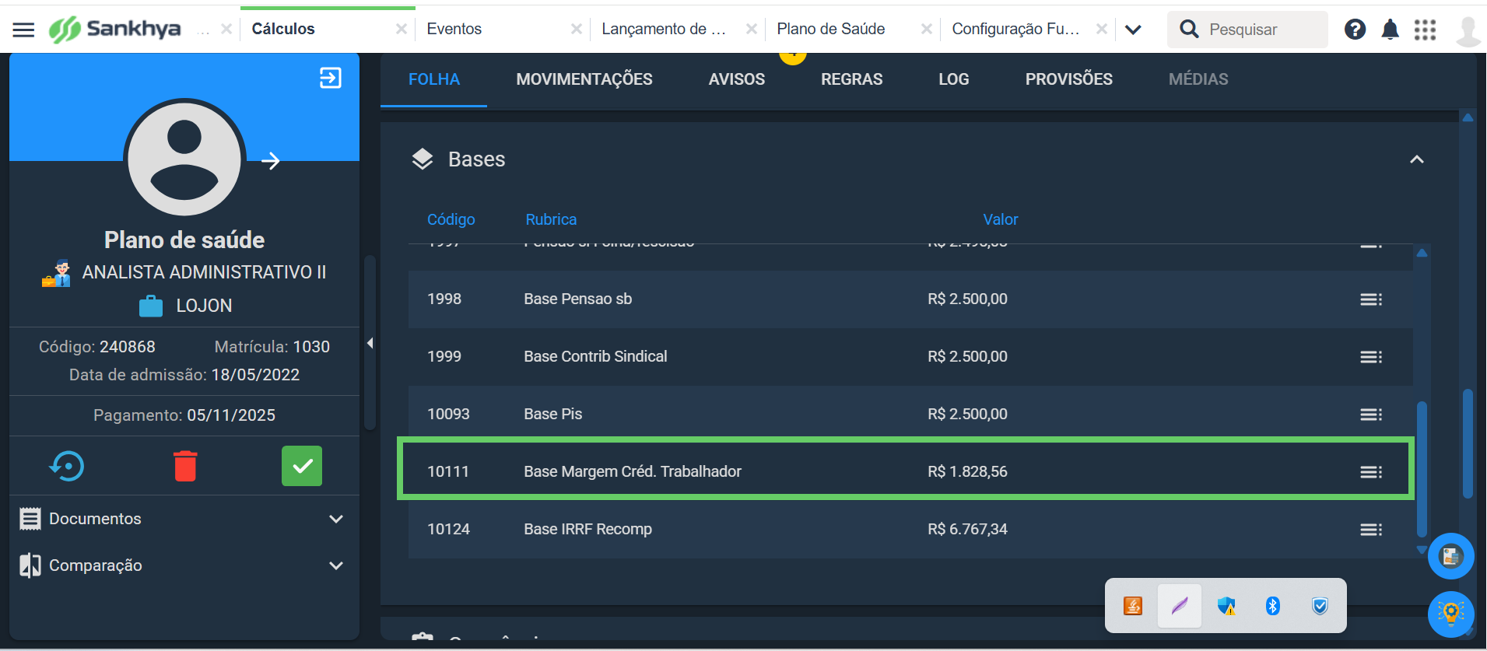Open the hamburger main menu

click(x=24, y=30)
